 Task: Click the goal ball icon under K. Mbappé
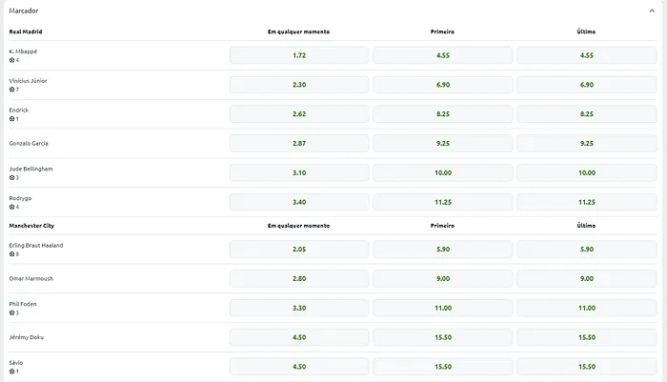pos(11,60)
